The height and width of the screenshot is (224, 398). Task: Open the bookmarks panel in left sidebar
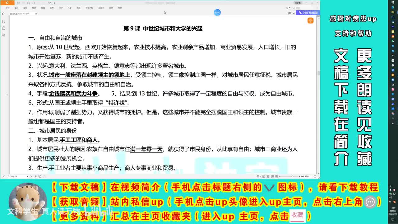4,21
